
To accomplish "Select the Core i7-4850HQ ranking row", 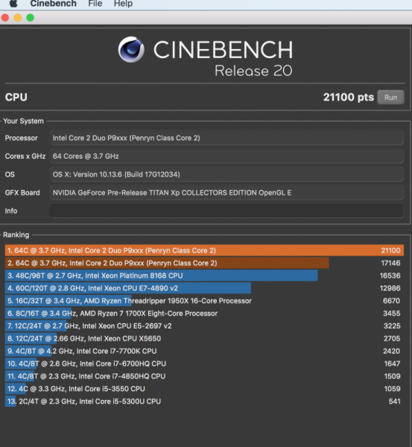I will (204, 376).
